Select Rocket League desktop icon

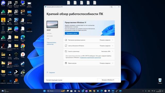point(16,21)
